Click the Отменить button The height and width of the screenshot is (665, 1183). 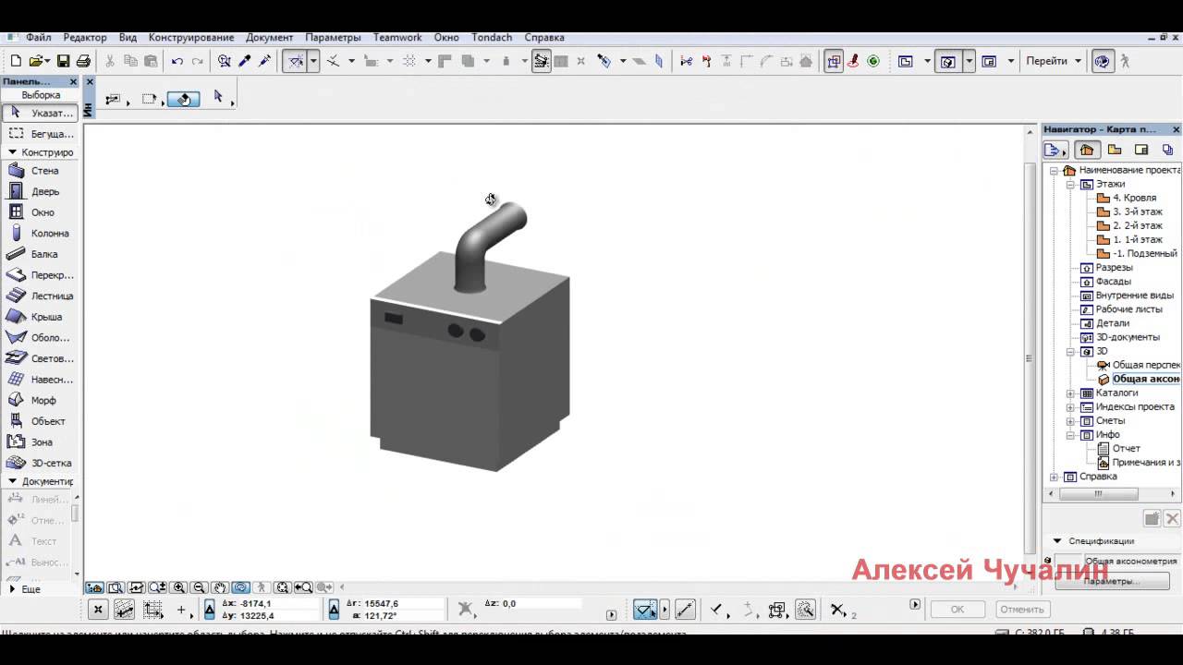click(1021, 610)
